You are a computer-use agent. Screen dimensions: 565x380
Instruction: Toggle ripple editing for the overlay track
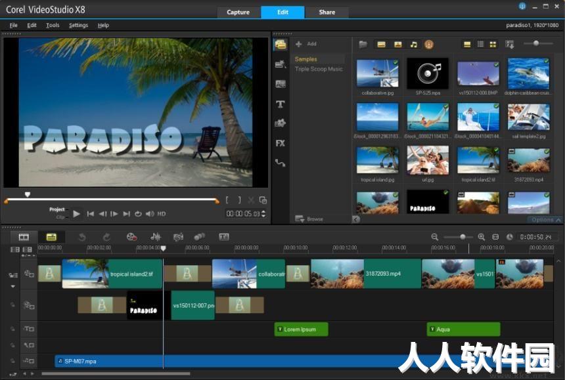(12, 305)
